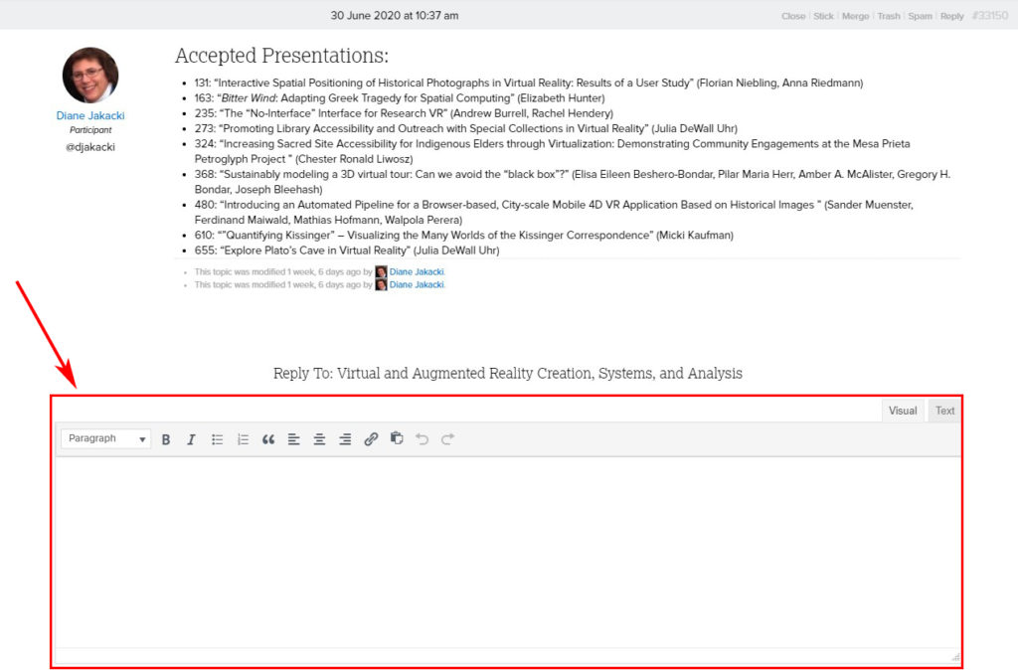Open the Paragraph format dropdown
The width and height of the screenshot is (1018, 670).
point(104,438)
